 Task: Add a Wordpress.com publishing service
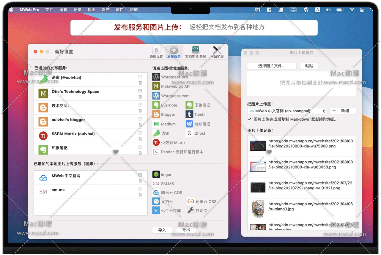156,96
